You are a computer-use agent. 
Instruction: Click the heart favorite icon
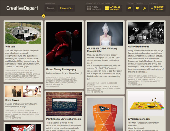click(137, 8)
